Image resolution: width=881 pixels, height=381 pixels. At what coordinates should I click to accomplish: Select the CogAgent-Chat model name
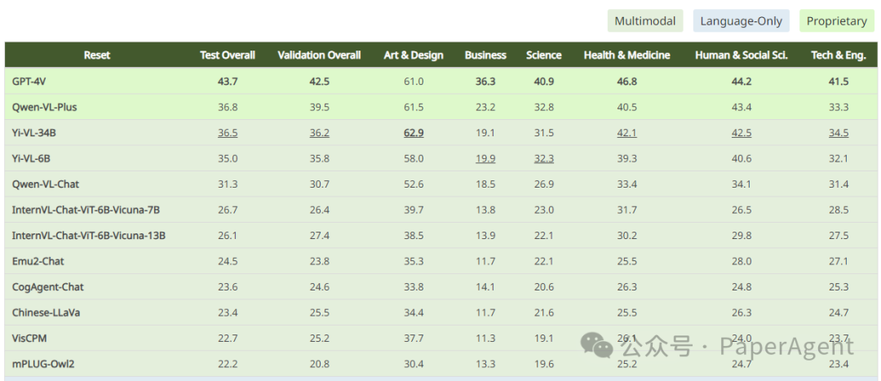pos(48,286)
